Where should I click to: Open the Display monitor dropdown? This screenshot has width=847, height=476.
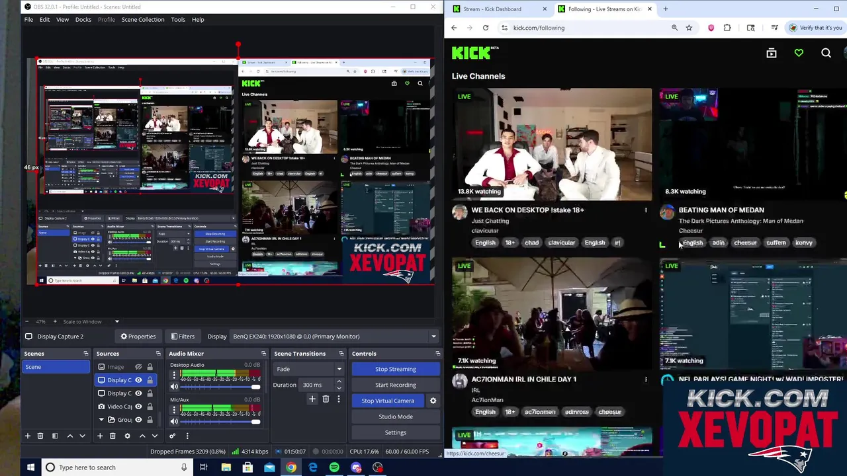(334, 337)
